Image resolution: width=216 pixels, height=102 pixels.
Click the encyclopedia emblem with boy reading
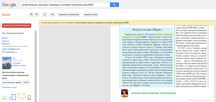tap(124, 93)
